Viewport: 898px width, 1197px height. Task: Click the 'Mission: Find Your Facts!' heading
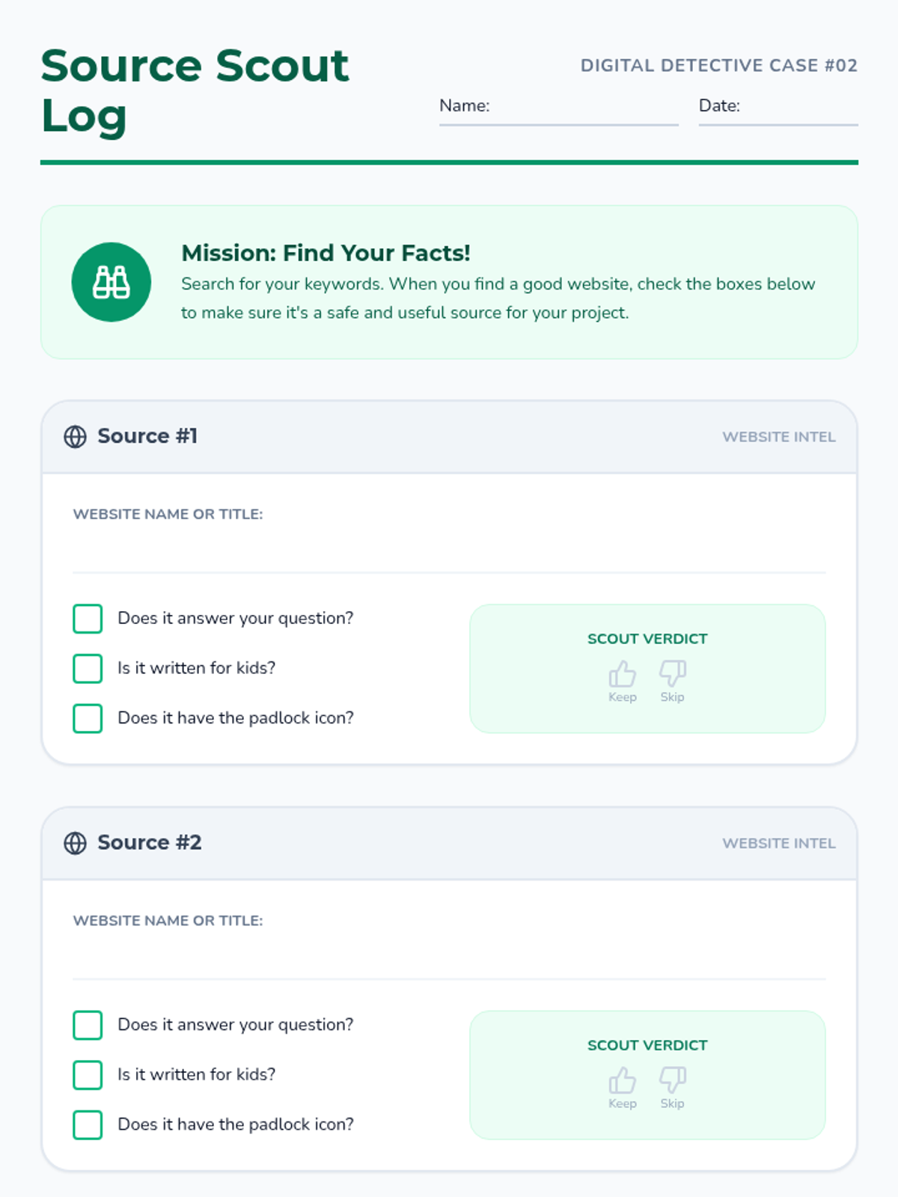[326, 253]
